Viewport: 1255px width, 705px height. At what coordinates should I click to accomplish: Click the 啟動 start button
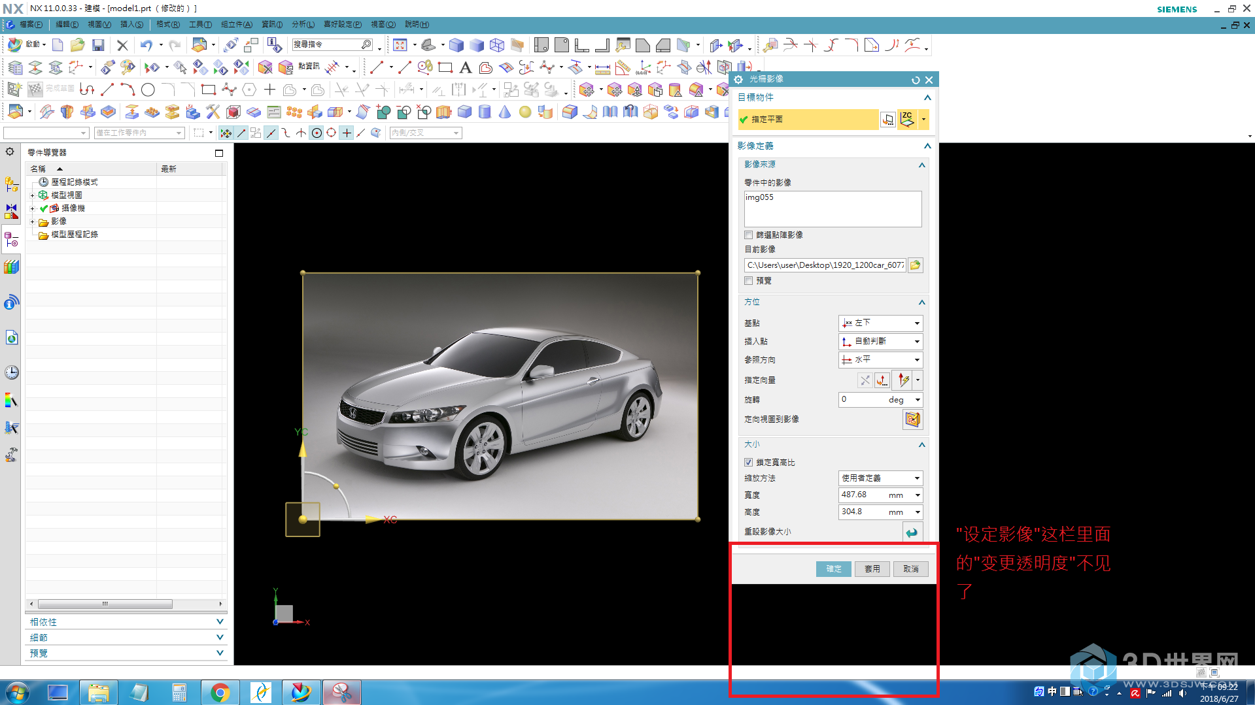[26, 44]
